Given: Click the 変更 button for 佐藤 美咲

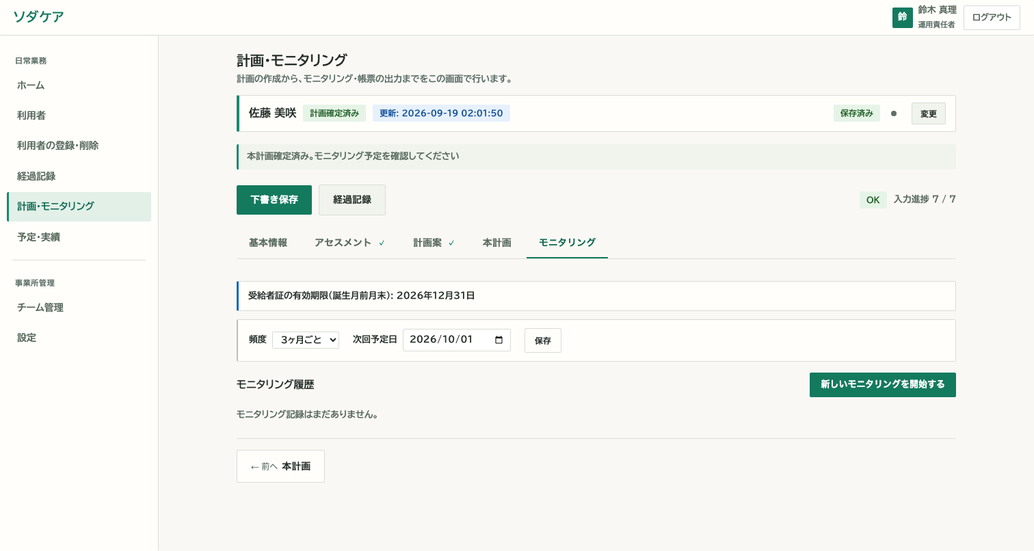Looking at the screenshot, I should pyautogui.click(x=929, y=113).
